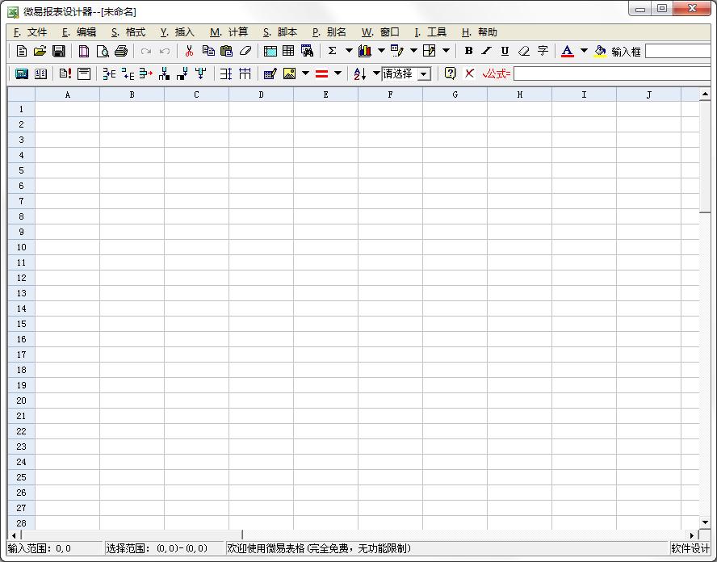Open the 文件 menu
717x562 pixels.
(31, 32)
